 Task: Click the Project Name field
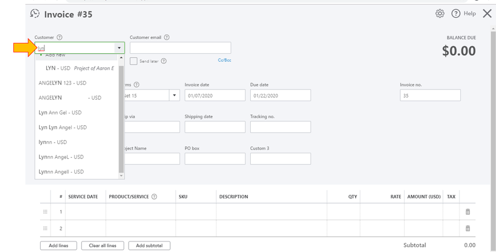tap(152, 159)
